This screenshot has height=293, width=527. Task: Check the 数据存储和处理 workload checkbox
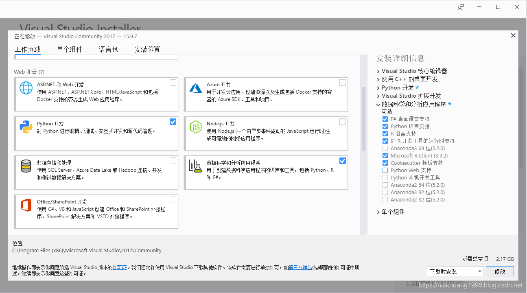173,161
